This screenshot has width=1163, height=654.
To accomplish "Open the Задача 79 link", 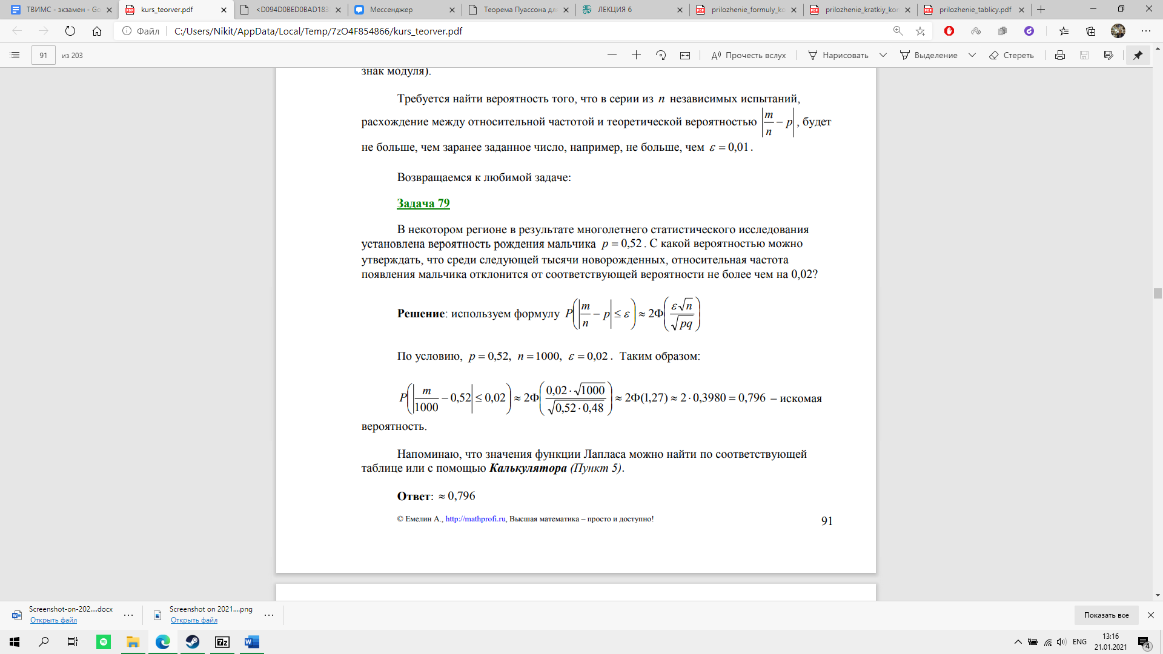I will [423, 203].
